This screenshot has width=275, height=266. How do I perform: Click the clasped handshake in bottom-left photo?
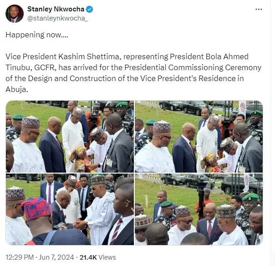point(80,225)
